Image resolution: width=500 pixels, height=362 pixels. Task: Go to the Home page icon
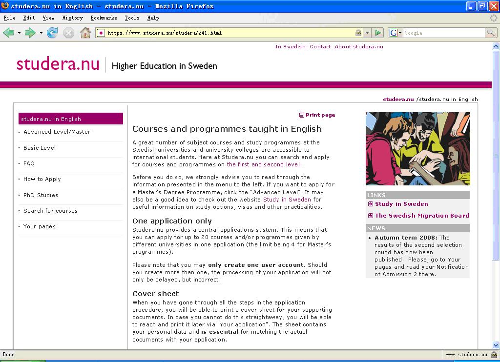point(85,33)
